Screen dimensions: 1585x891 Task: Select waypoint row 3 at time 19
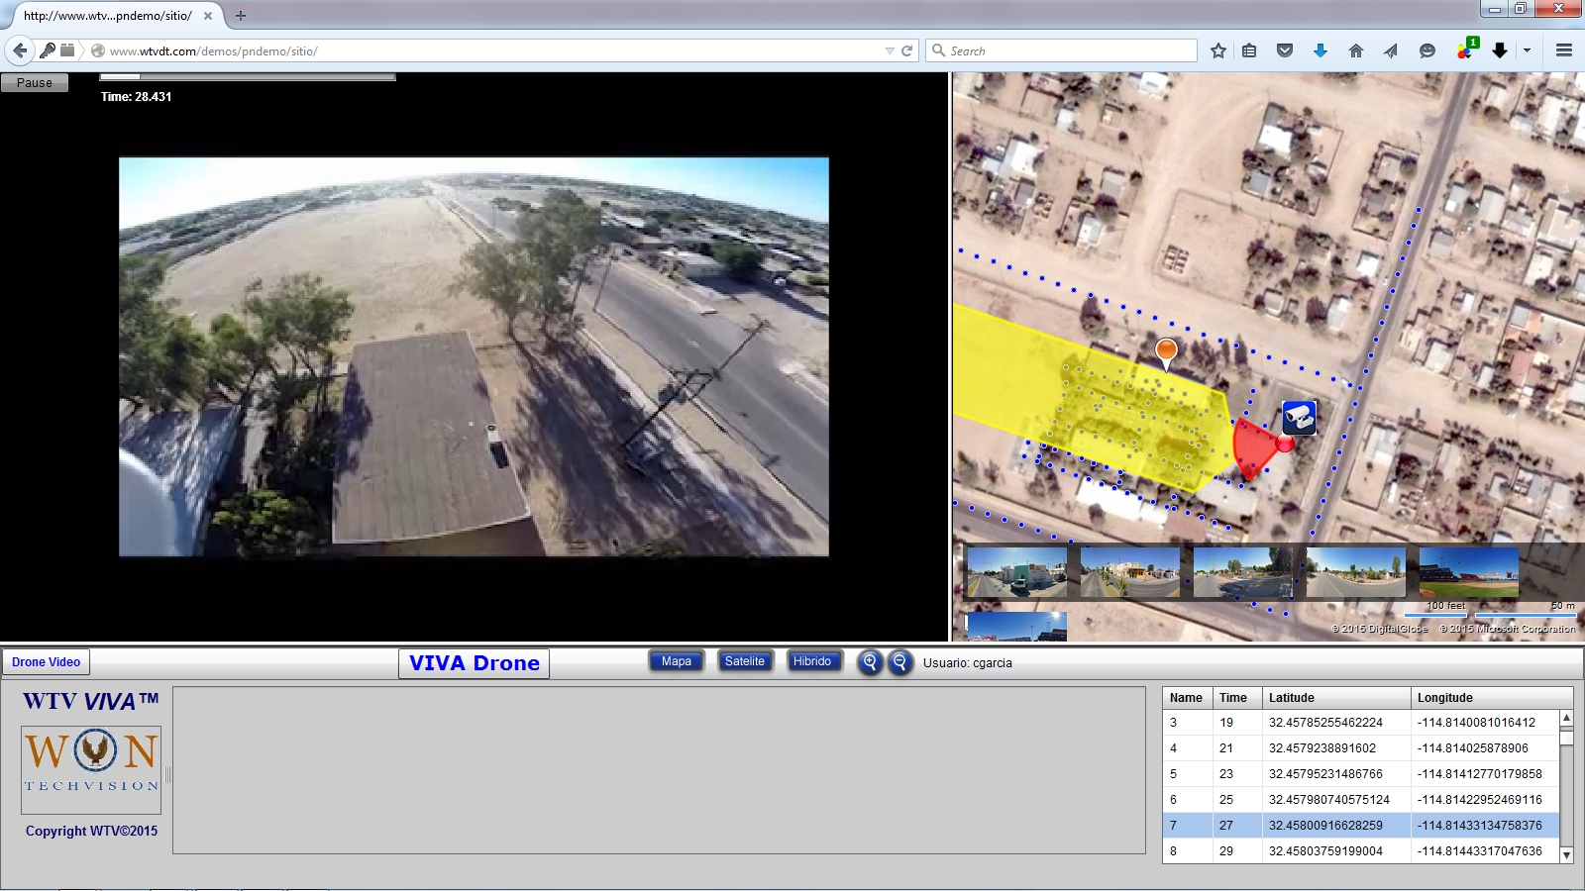tap(1360, 723)
